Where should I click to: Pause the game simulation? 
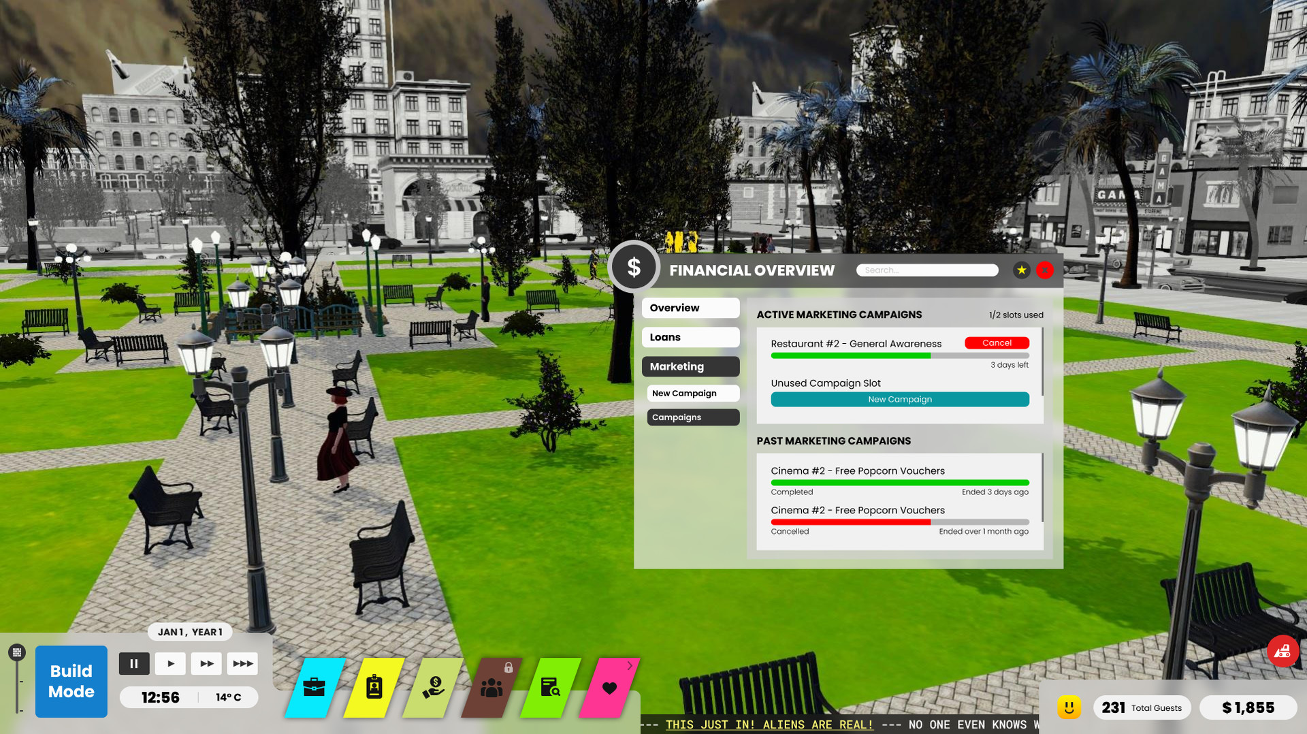[134, 663]
